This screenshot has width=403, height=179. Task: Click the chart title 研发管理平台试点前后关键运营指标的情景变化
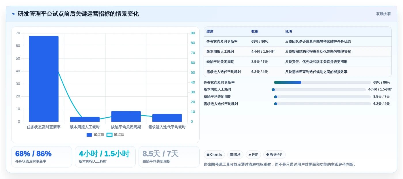(x=78, y=14)
